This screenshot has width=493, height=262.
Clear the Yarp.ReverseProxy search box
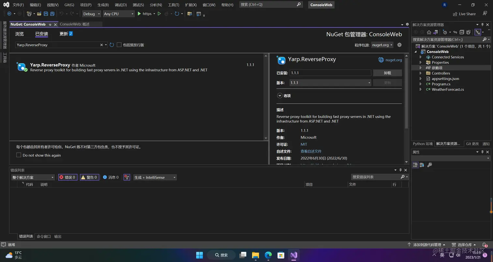click(x=101, y=45)
